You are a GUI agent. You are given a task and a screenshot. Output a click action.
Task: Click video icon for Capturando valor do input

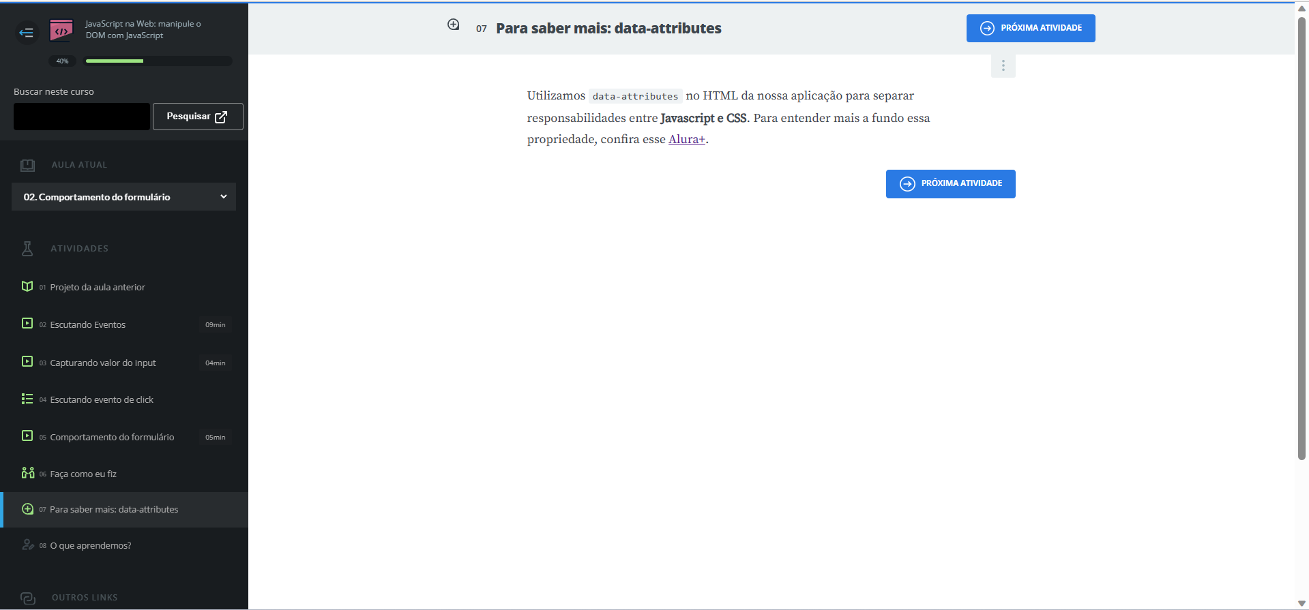27,361
